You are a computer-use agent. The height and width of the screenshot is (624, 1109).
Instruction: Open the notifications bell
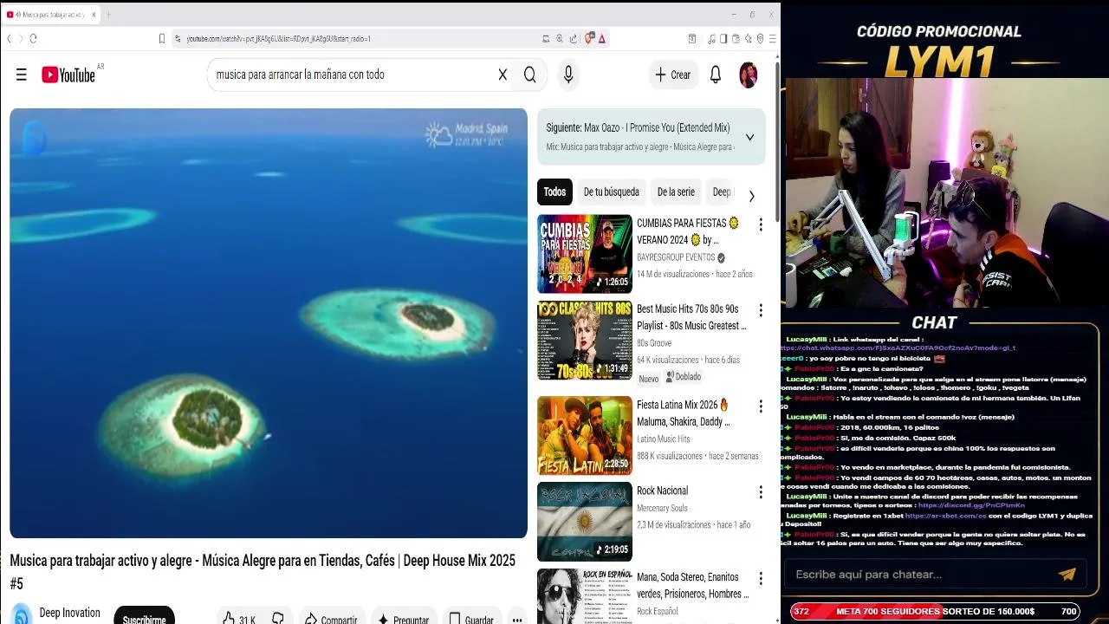716,75
